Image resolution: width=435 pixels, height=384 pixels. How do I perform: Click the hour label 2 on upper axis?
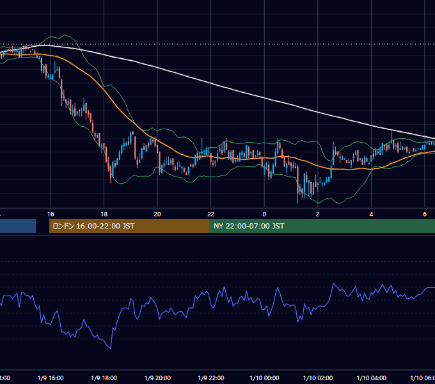[x=318, y=214]
